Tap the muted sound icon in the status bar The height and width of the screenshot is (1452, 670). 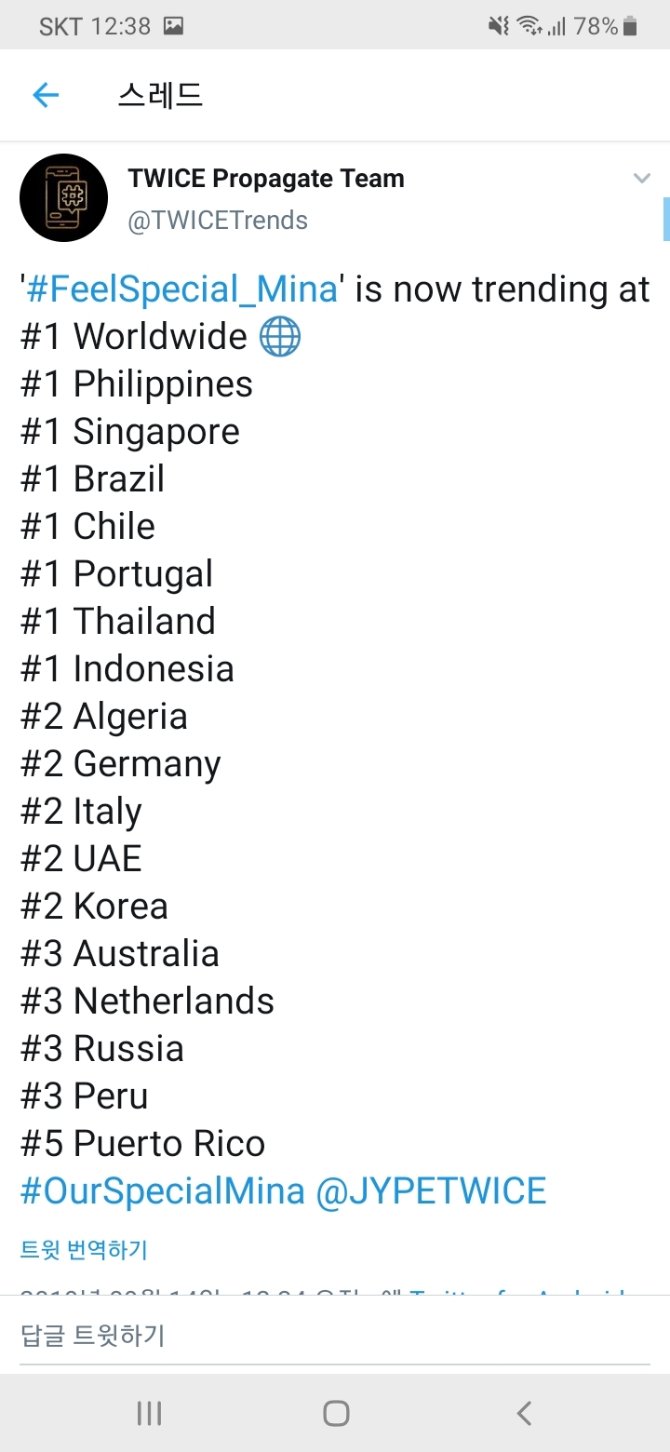499,26
